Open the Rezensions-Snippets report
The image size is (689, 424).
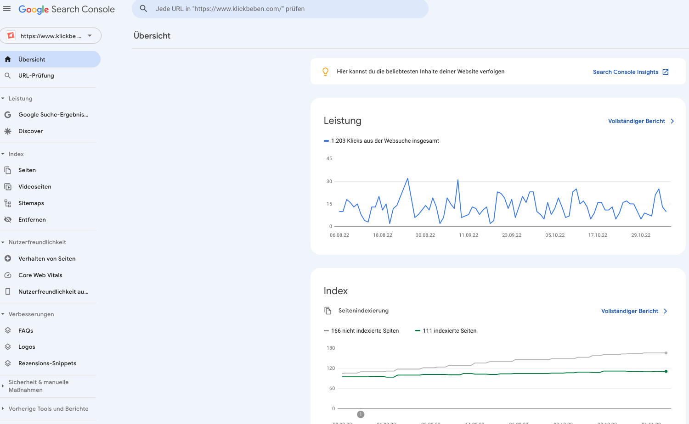point(48,363)
